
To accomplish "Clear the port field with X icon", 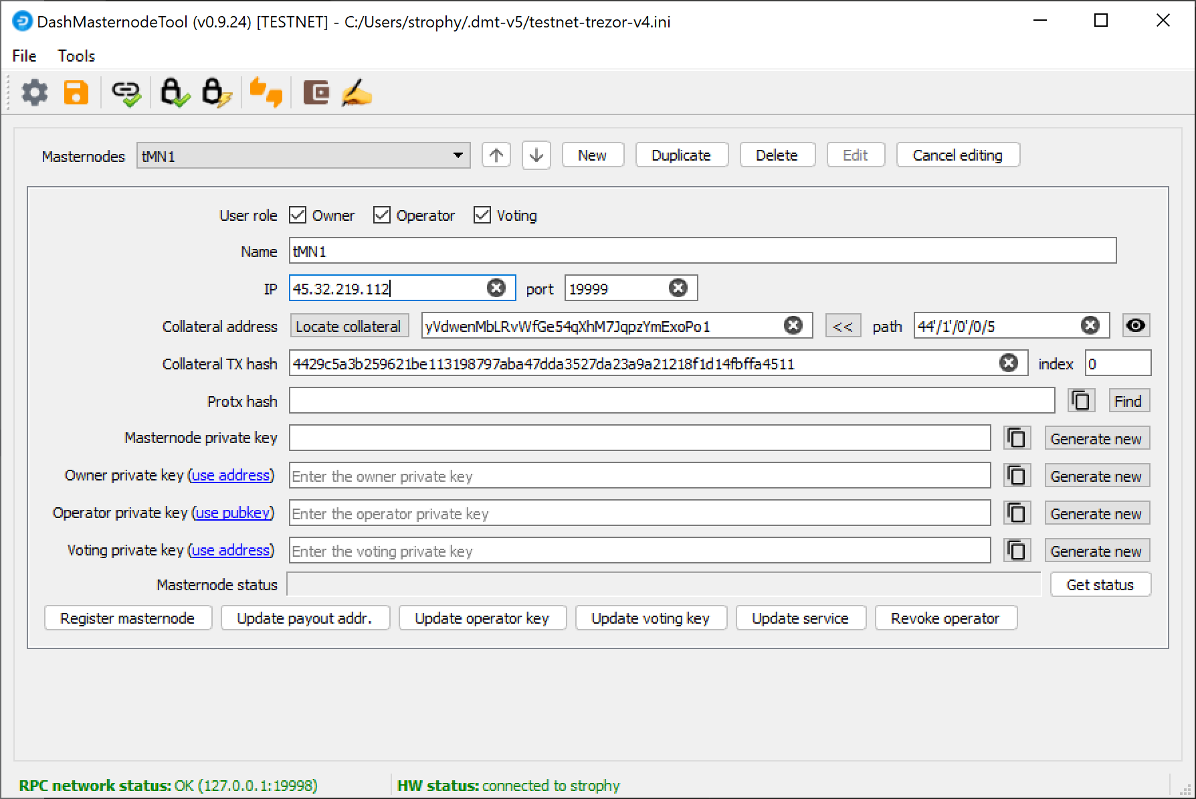I will point(678,288).
